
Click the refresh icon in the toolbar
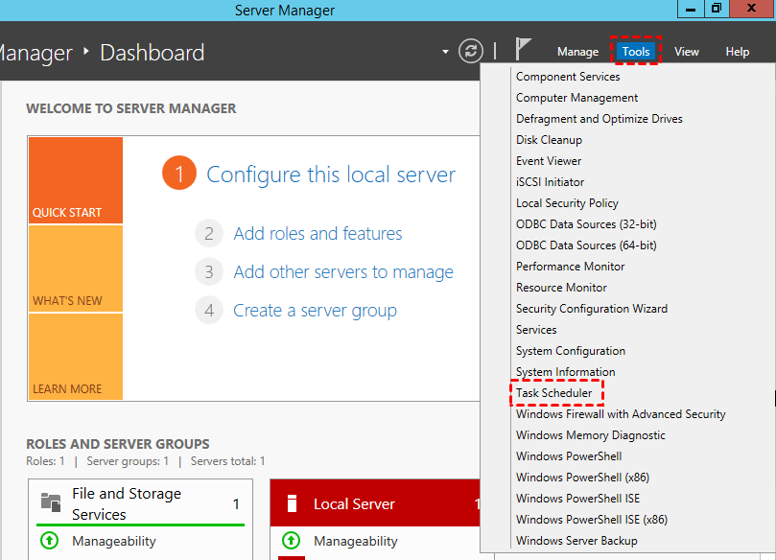coord(470,52)
